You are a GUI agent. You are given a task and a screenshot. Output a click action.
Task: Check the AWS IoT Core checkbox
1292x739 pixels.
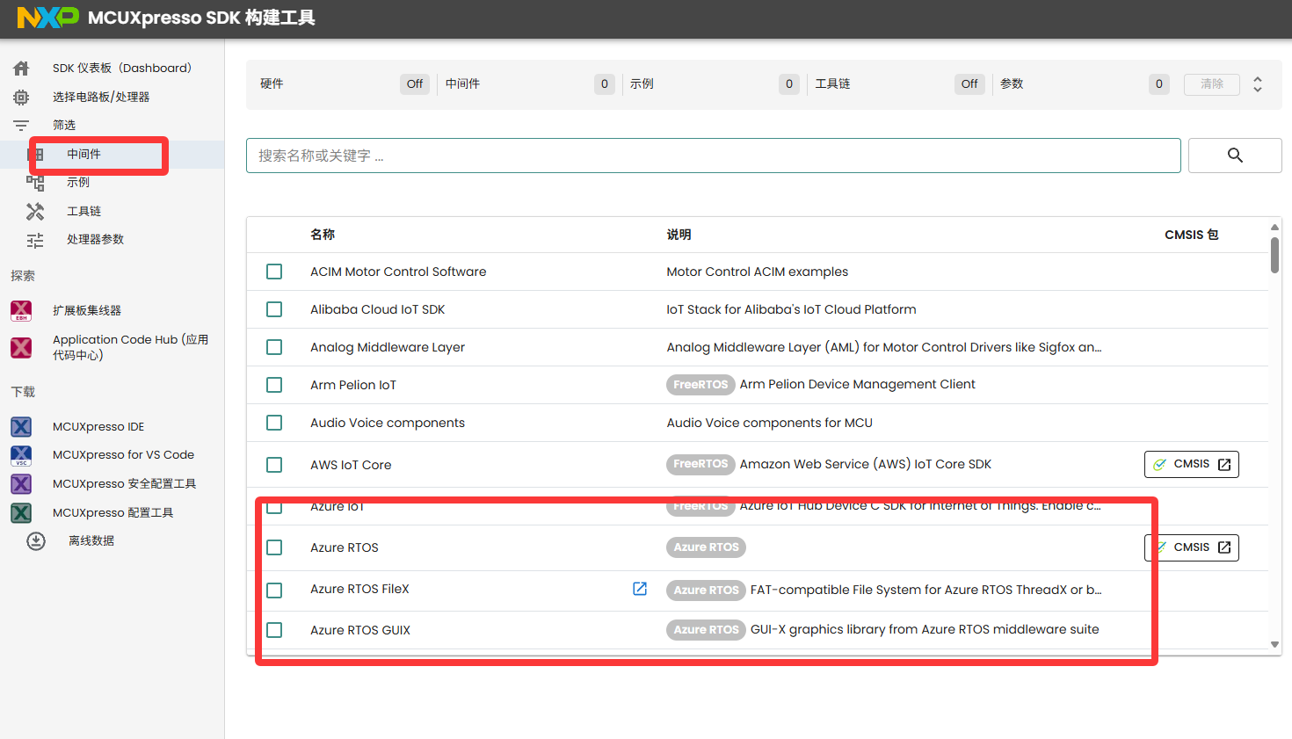(x=274, y=465)
